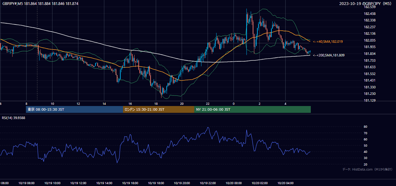
Task: Click price axis value 182.237
Action: [369, 27]
